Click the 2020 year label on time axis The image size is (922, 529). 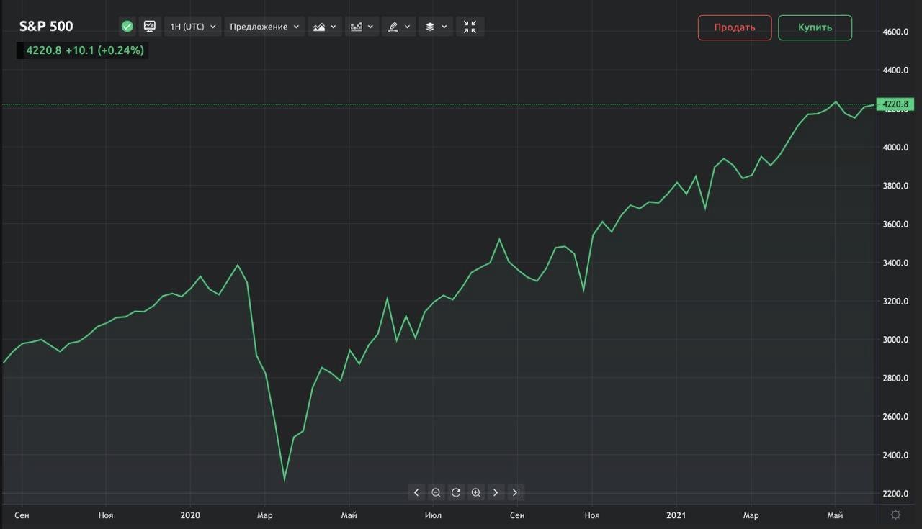click(x=190, y=515)
